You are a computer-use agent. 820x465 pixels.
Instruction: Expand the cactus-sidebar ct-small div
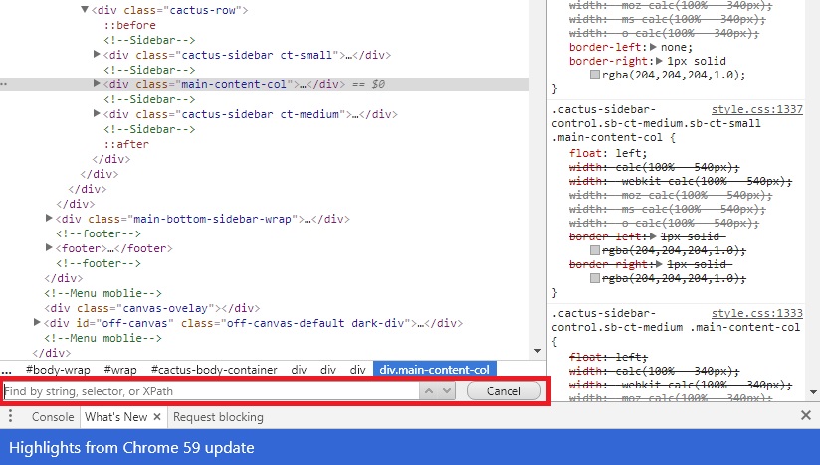tap(97, 54)
